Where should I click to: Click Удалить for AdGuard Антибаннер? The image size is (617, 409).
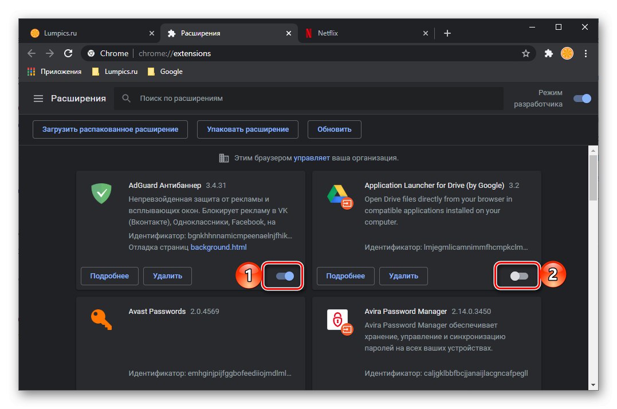(168, 276)
